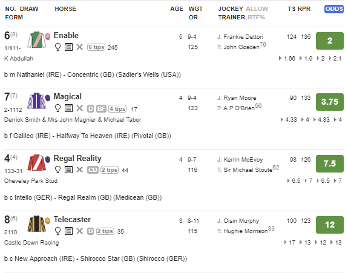
Task: Click the X icon under Telecaster
Action: [x=79, y=231]
